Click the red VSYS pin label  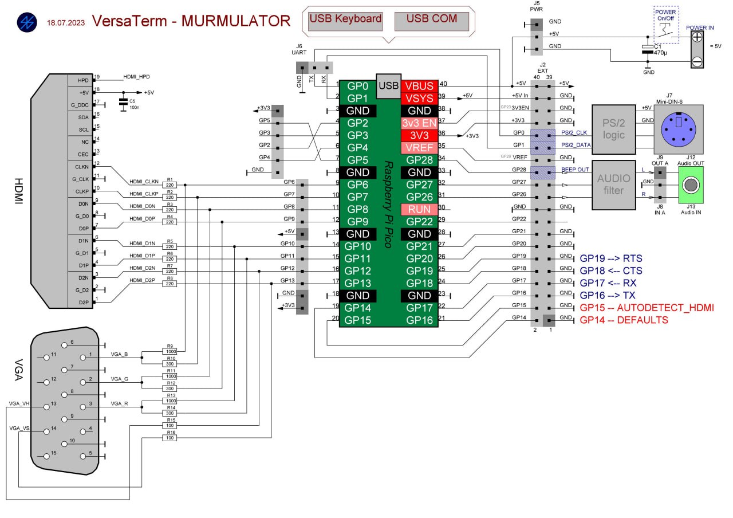tap(419, 98)
